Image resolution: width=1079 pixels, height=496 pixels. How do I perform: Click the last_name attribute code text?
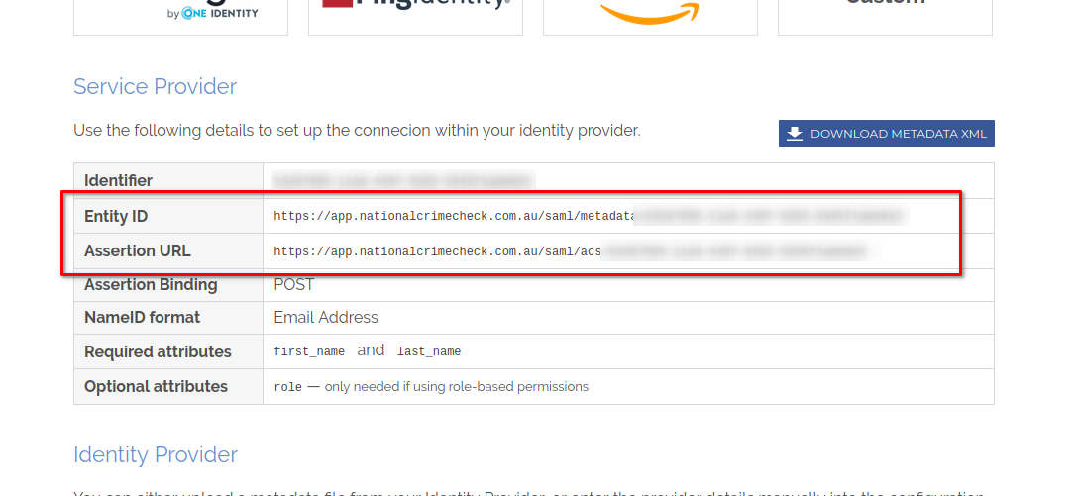click(x=429, y=351)
